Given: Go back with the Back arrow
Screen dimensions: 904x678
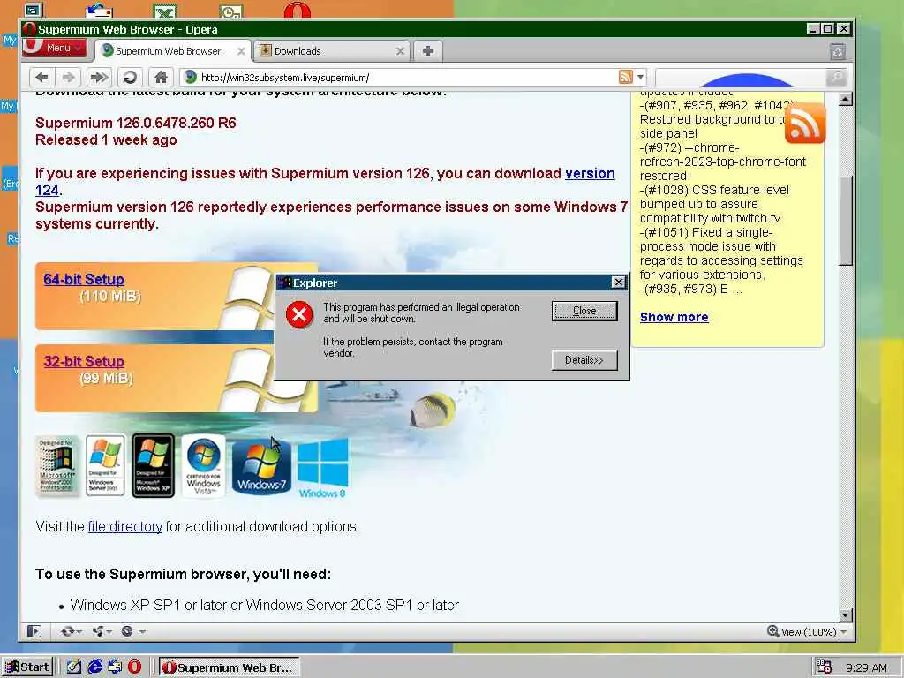Looking at the screenshot, I should (x=41, y=77).
